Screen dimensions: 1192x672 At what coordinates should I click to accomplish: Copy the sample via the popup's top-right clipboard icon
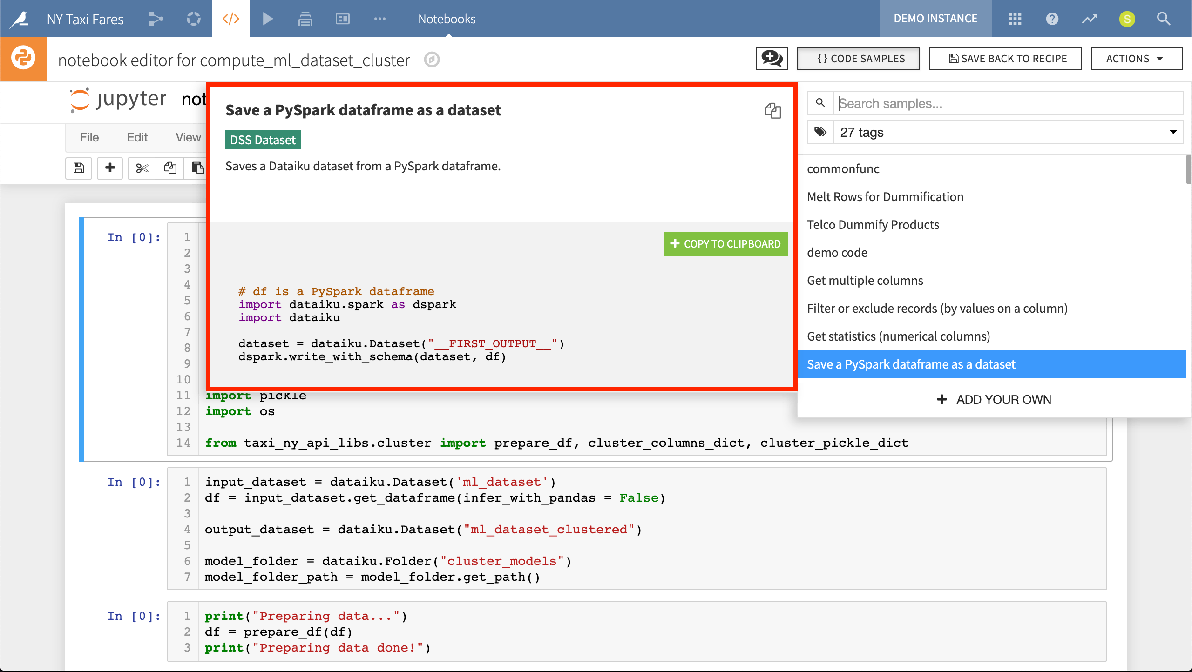point(772,111)
